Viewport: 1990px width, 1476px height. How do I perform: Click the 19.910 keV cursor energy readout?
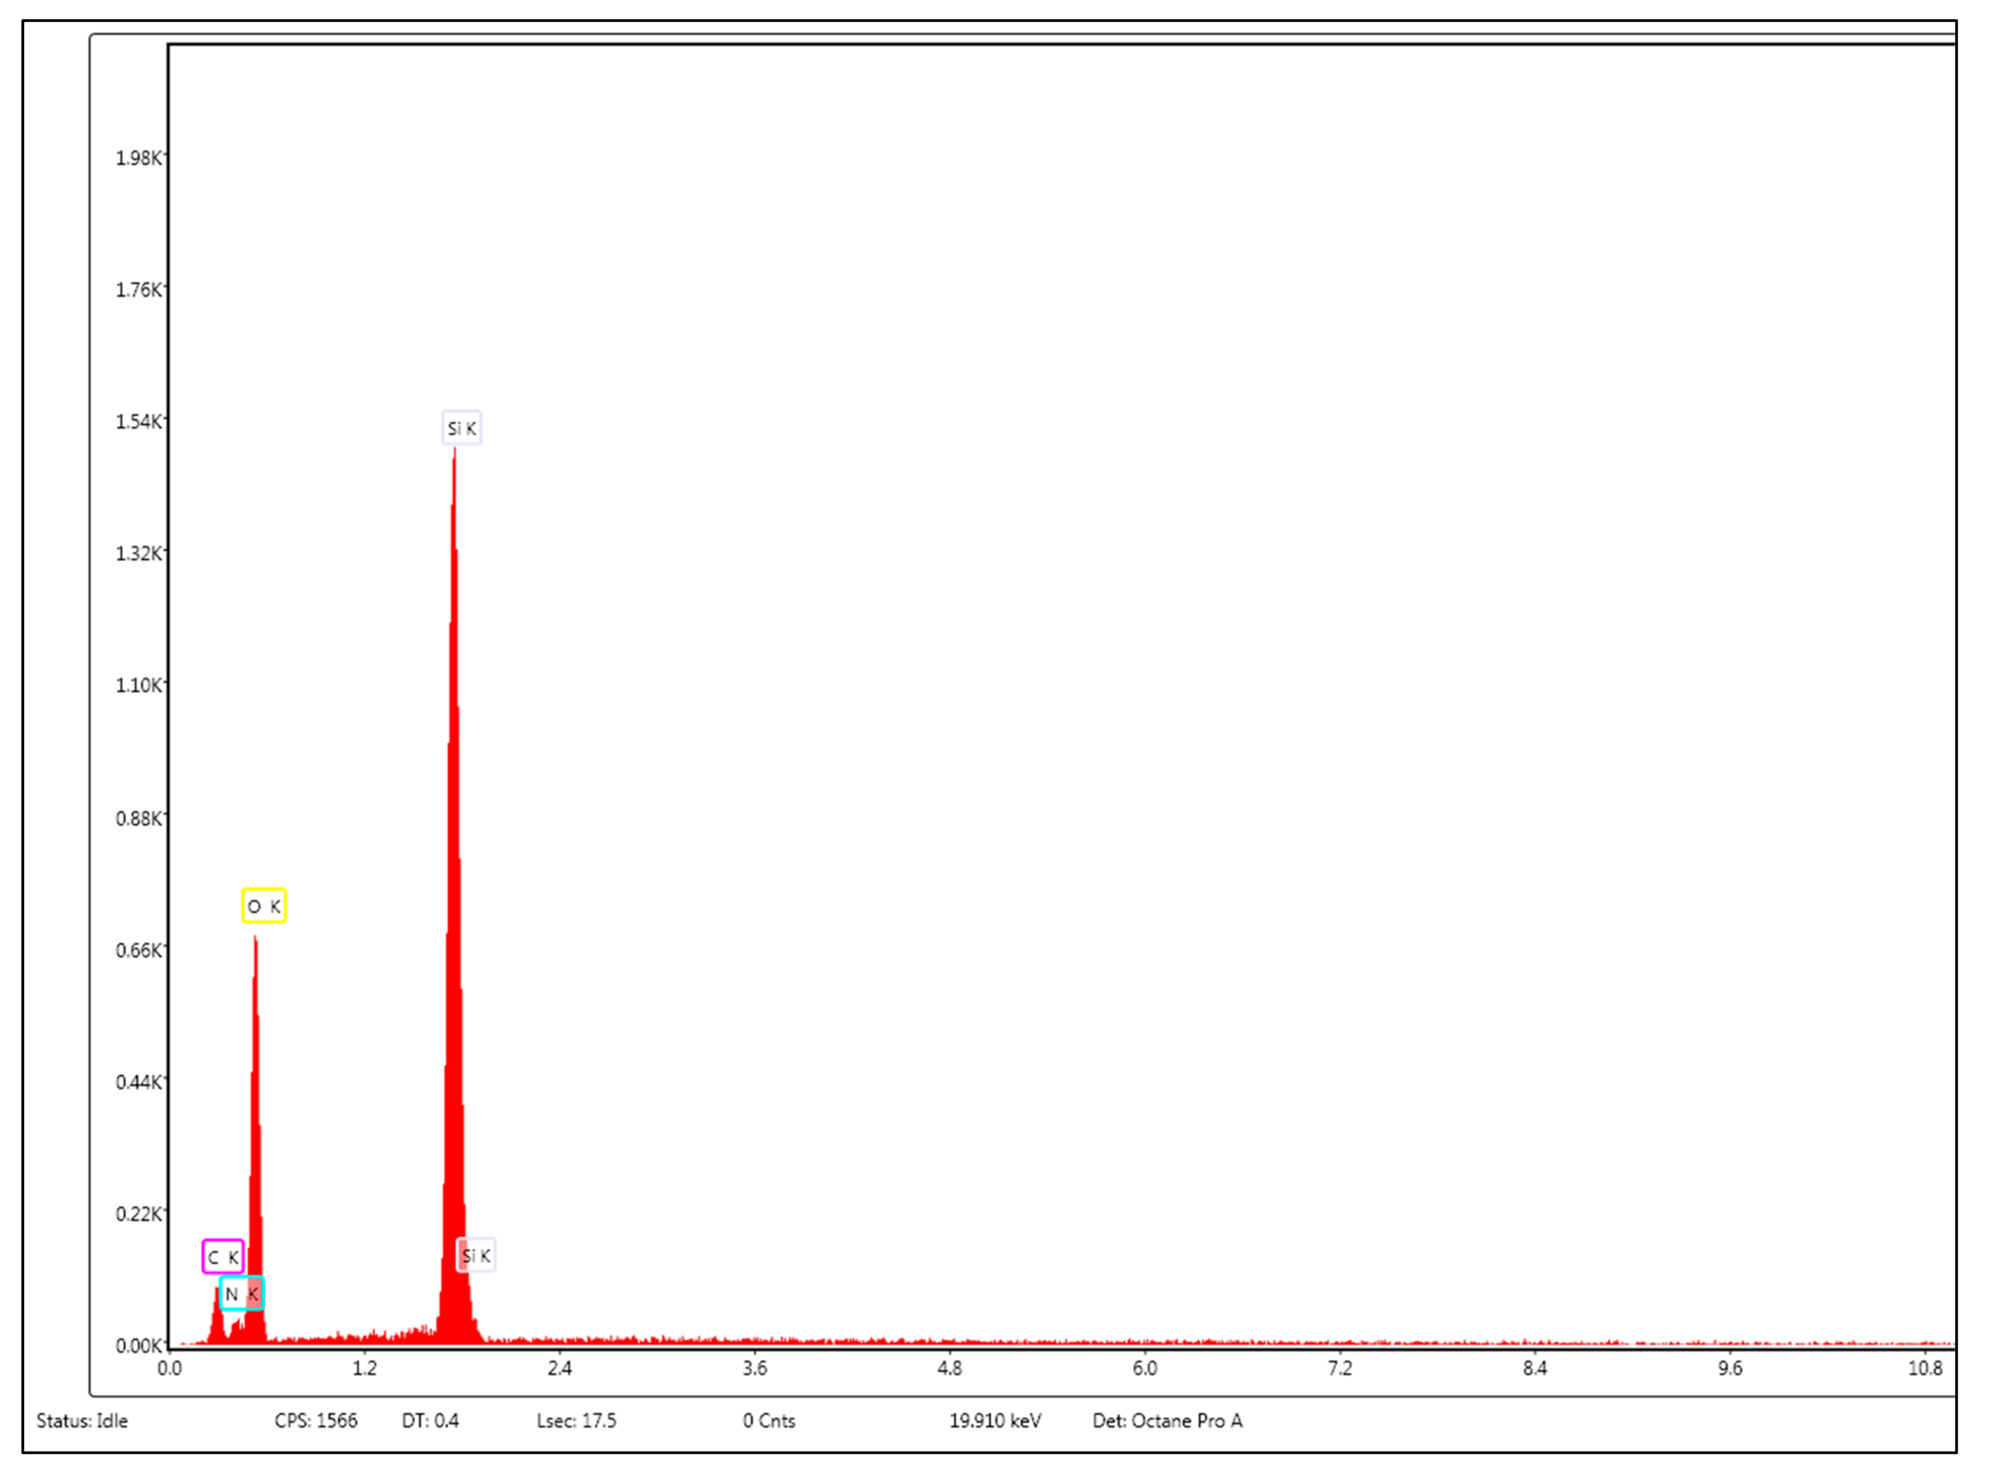click(994, 1421)
